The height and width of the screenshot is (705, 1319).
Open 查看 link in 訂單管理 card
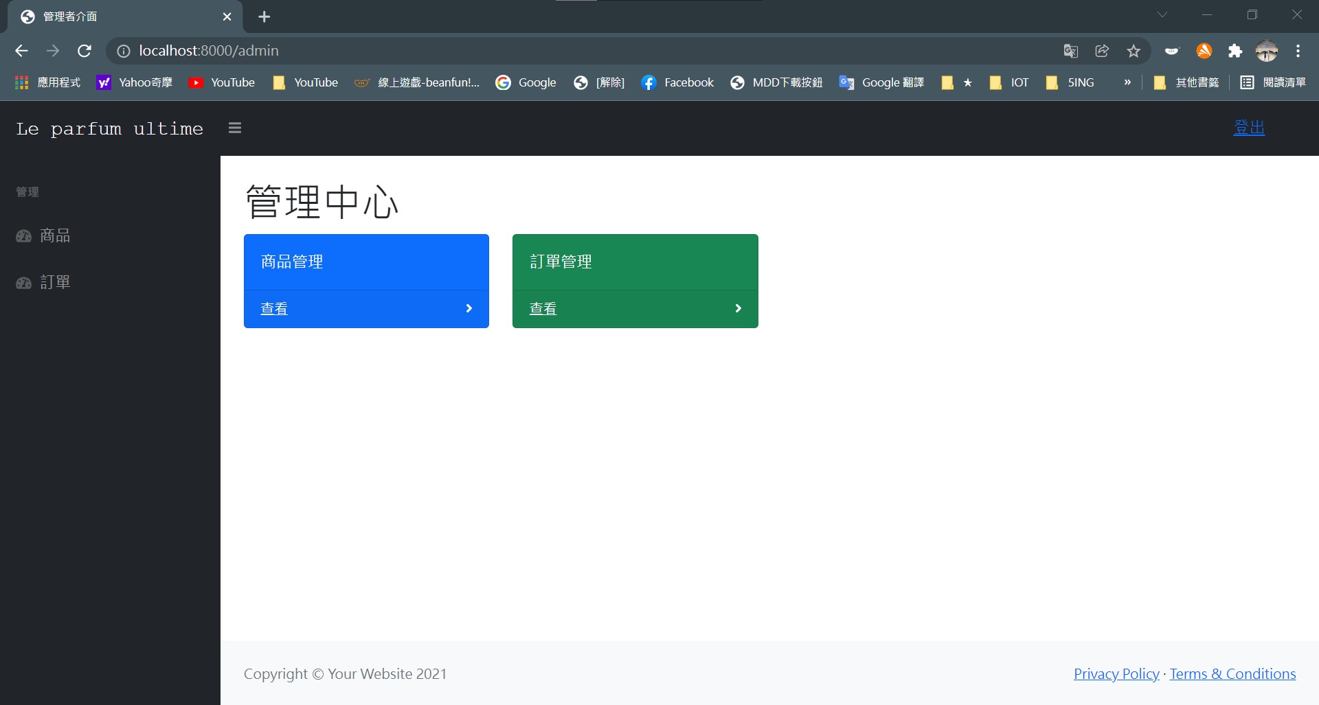[x=543, y=309]
